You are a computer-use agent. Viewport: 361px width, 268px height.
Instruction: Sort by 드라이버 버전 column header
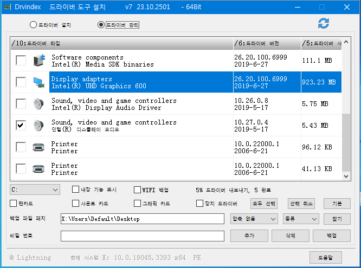pyautogui.click(x=267, y=43)
